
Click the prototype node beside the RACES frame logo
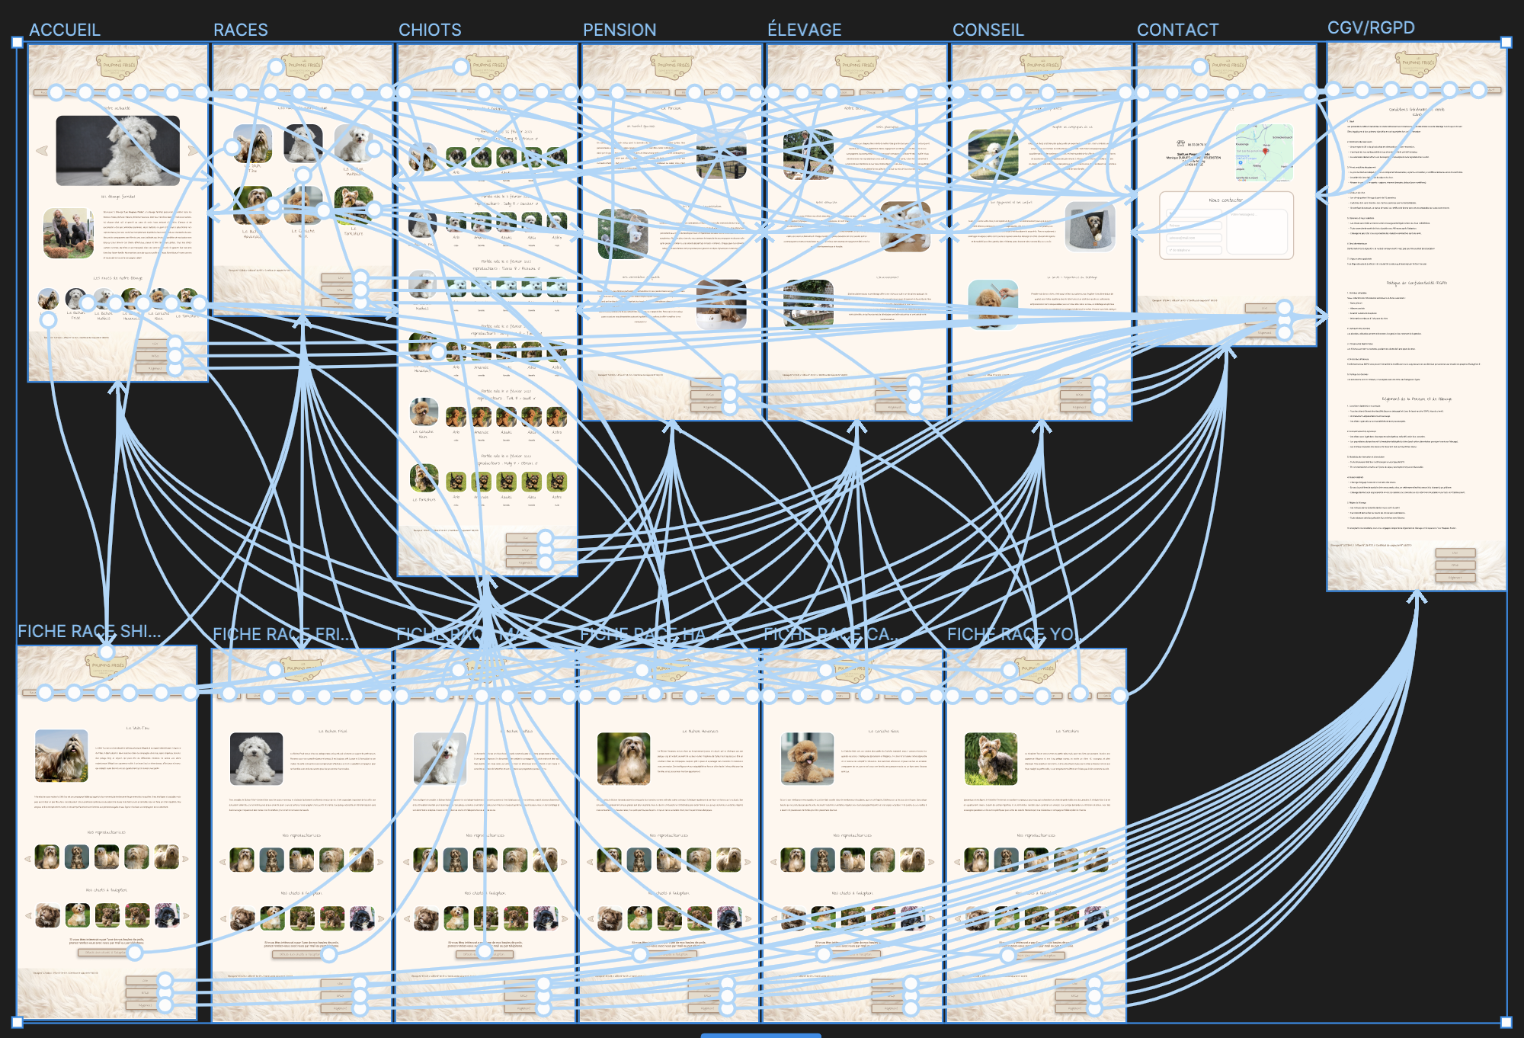276,67
